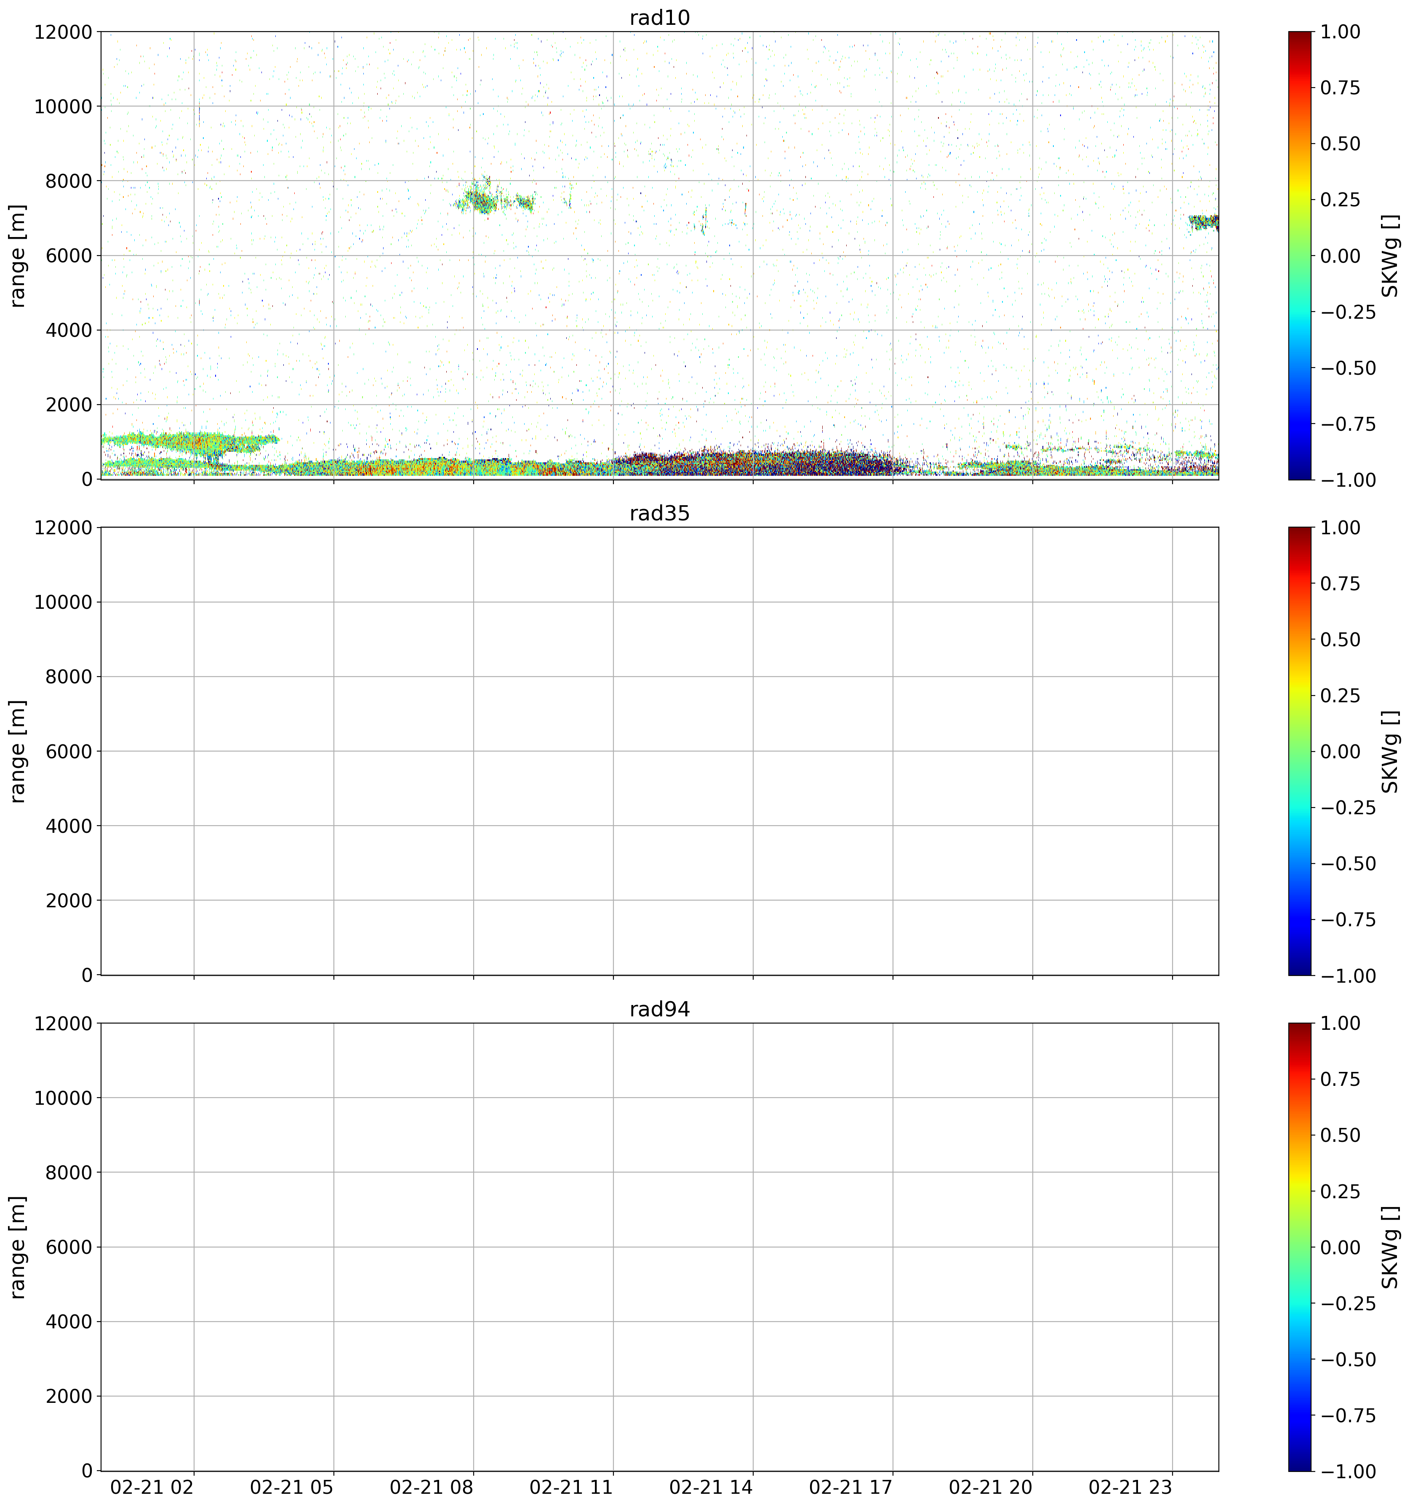Screen dimensions: 1410x1506
Task: Click the 4000 range tick of rad10
Action: click(x=69, y=330)
